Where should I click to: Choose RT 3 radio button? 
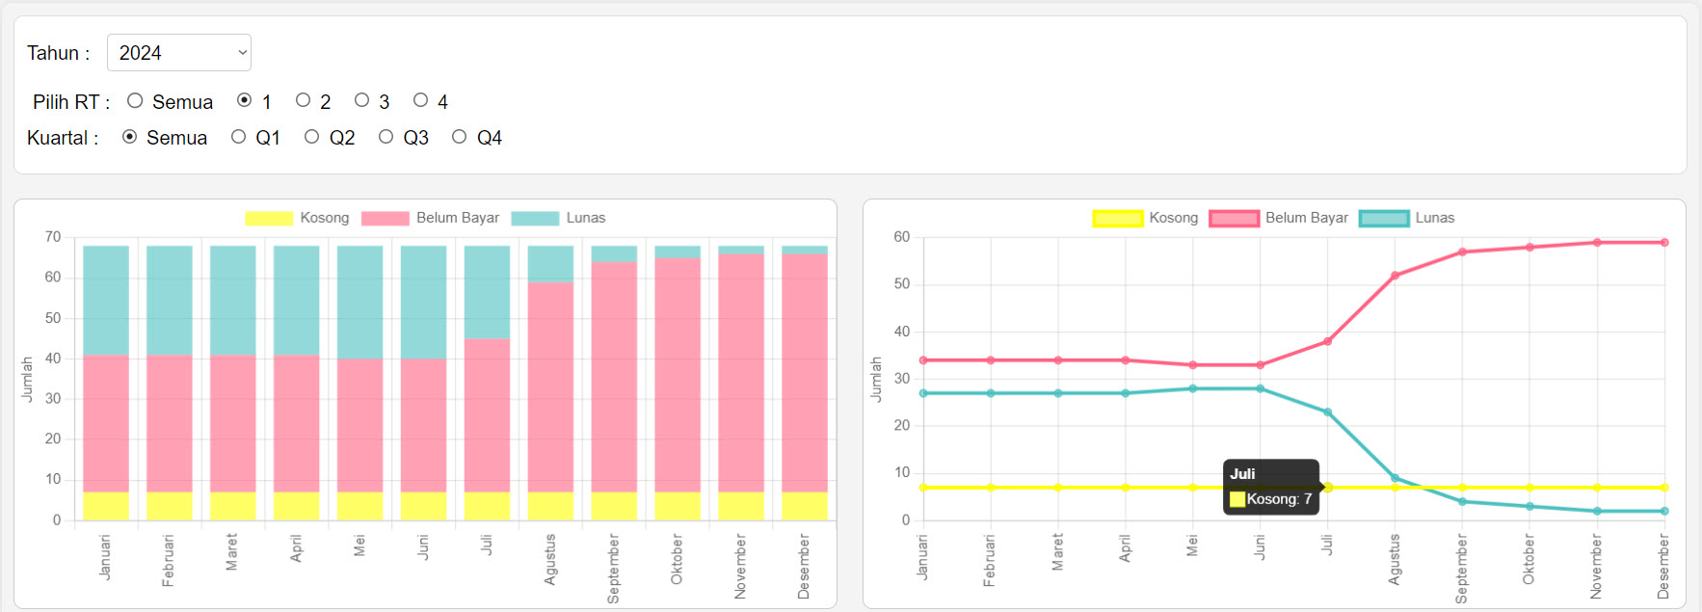click(x=361, y=100)
